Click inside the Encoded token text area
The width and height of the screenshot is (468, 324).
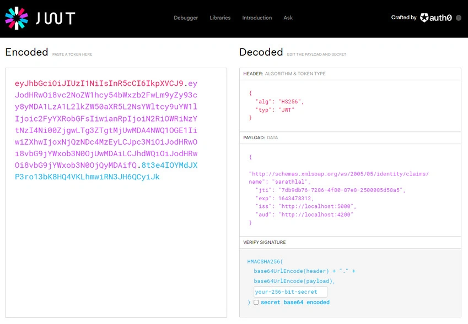click(x=116, y=193)
